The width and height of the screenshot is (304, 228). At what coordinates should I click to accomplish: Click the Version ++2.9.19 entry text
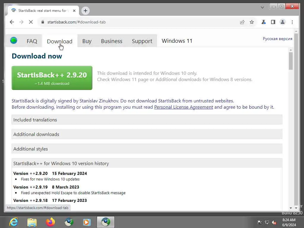tap(46, 187)
